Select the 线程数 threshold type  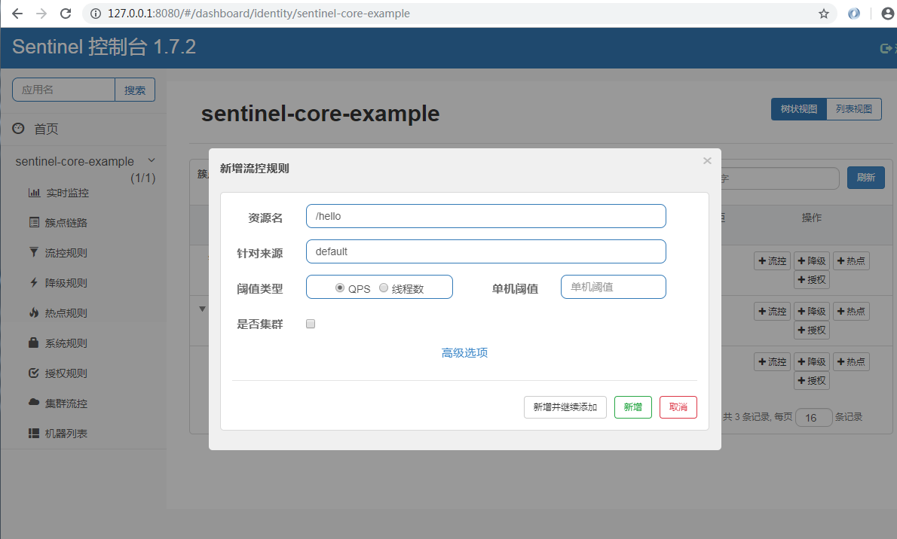pos(384,288)
